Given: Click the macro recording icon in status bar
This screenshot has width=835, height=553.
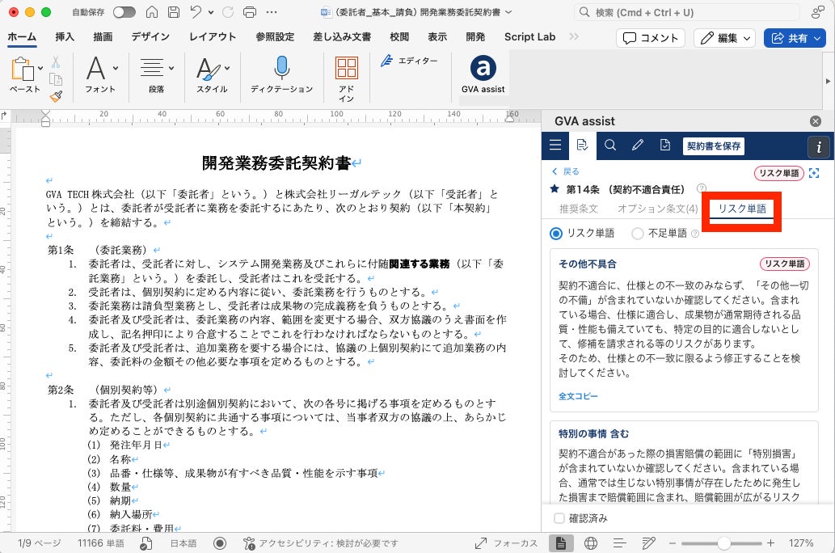Looking at the screenshot, I should pos(220,543).
